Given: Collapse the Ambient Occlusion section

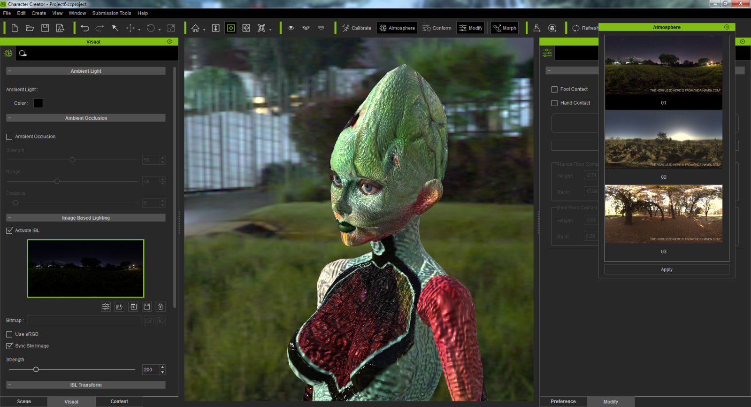Looking at the screenshot, I should click(x=9, y=118).
